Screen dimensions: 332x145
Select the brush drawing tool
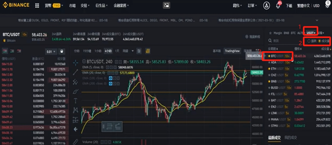point(76,91)
